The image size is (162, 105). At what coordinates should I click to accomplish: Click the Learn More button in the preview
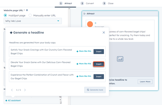pyautogui.click(x=145, y=82)
